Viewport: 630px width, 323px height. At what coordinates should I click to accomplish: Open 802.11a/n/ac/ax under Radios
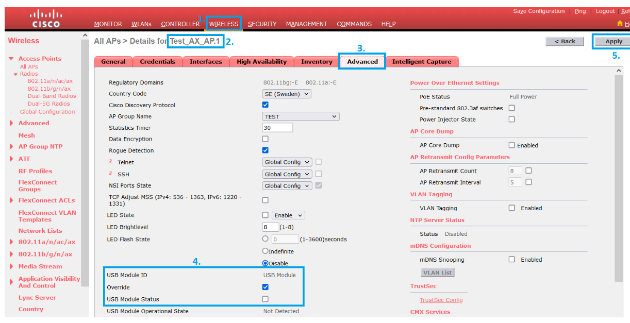point(50,81)
